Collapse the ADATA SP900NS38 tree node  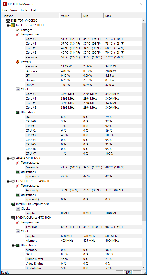point(8,158)
